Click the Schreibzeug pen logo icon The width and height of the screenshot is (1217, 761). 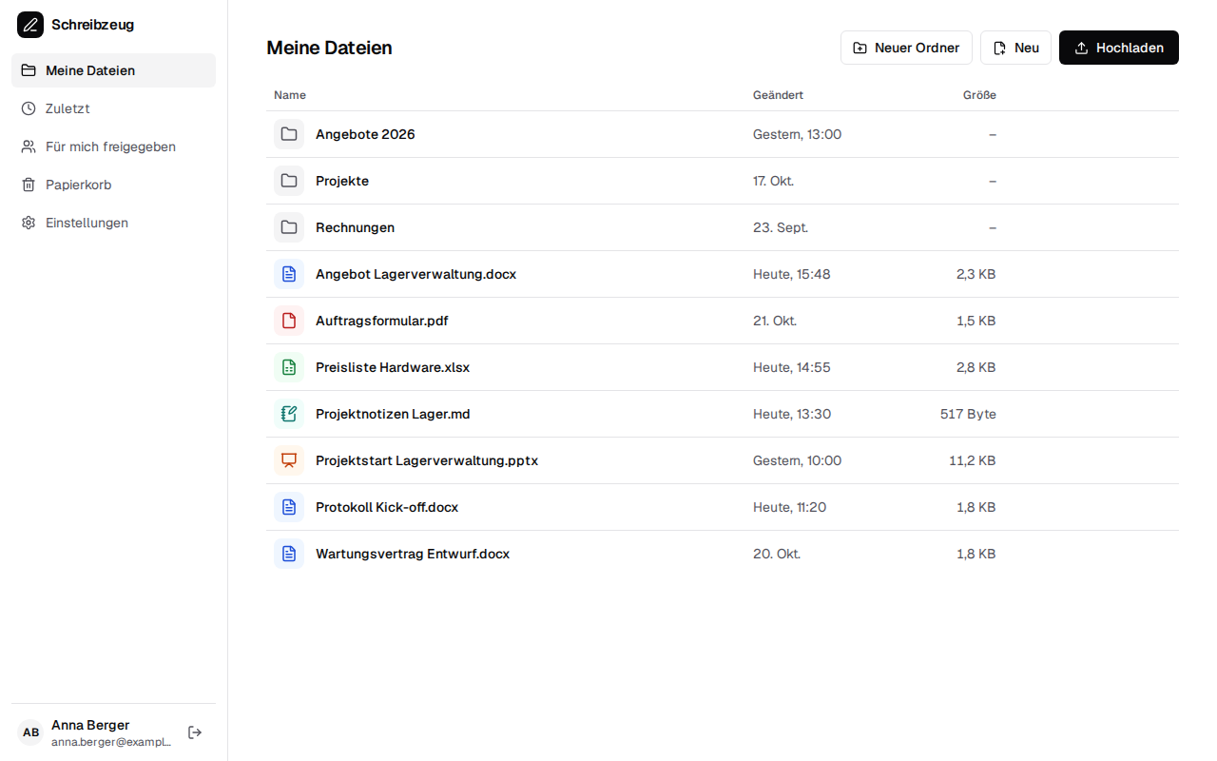click(30, 25)
